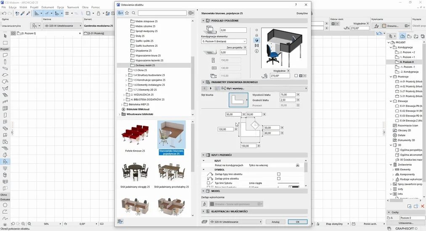This screenshot has width=426, height=231.
Task: Select the Arrow tool in toolbox
Action: click(5, 37)
